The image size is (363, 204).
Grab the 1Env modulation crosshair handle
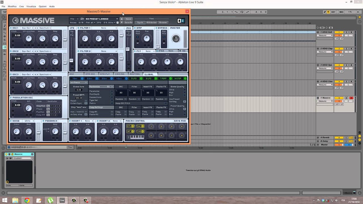point(82,78)
